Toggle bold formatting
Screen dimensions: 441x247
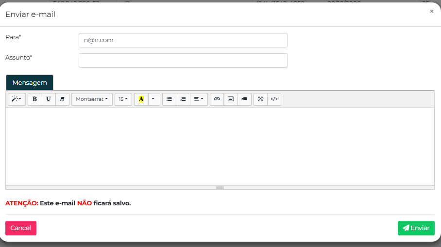point(34,99)
